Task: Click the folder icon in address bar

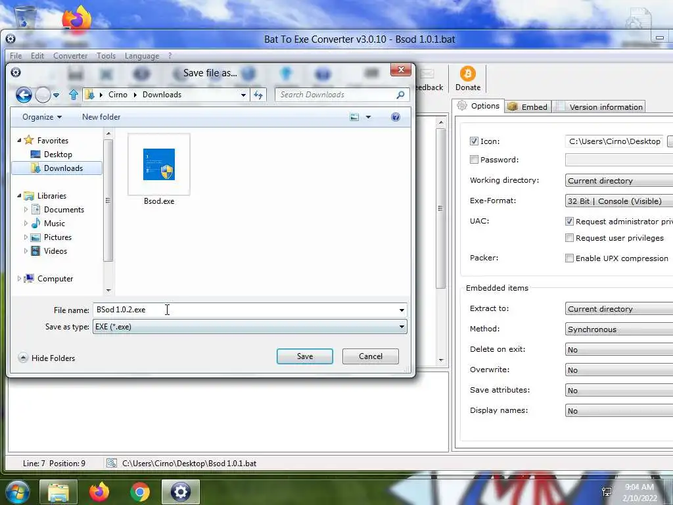Action: (x=89, y=95)
